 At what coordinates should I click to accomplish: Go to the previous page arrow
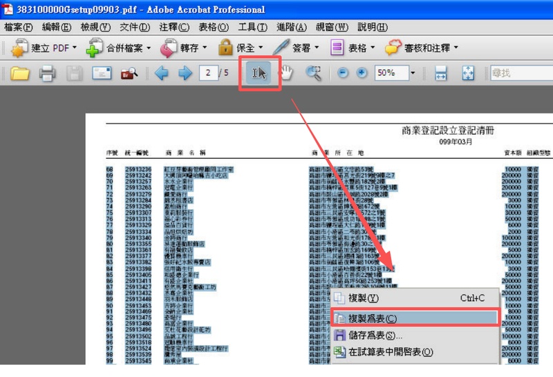click(x=162, y=73)
